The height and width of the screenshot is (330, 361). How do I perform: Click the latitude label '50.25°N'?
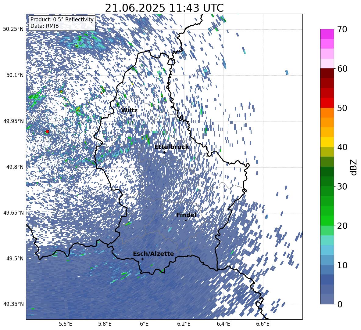13,29
